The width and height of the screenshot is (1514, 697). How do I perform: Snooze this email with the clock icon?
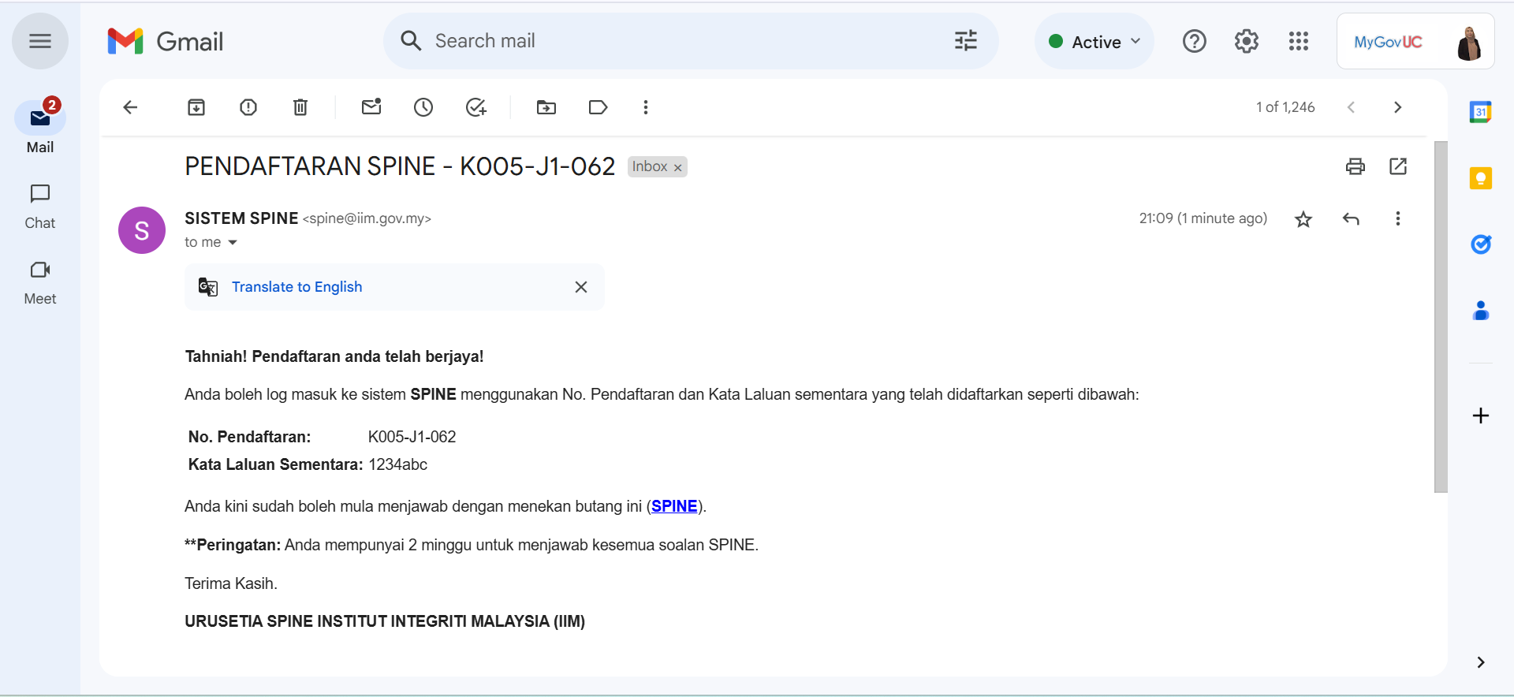[x=423, y=107]
